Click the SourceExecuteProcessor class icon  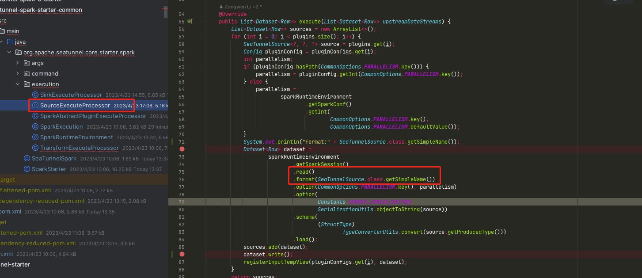tap(35, 106)
